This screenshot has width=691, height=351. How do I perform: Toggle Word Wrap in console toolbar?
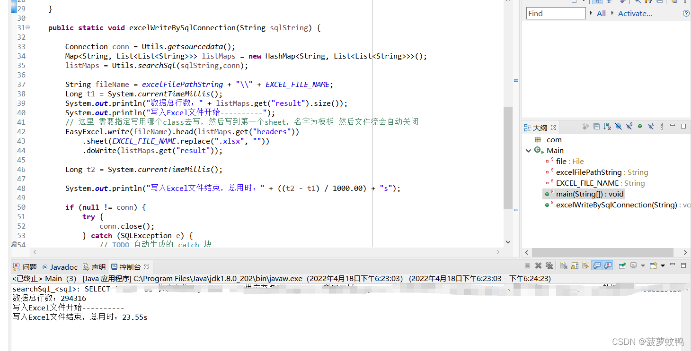(586, 265)
